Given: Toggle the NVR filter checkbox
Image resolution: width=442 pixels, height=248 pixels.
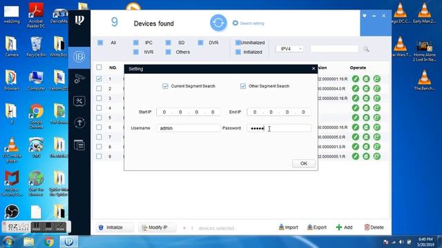Looking at the screenshot, I should (136, 52).
